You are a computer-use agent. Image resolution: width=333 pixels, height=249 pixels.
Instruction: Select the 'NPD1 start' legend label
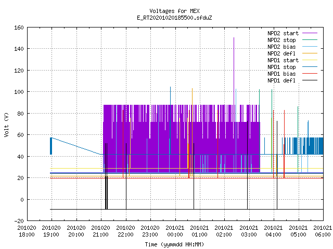pos(283,60)
